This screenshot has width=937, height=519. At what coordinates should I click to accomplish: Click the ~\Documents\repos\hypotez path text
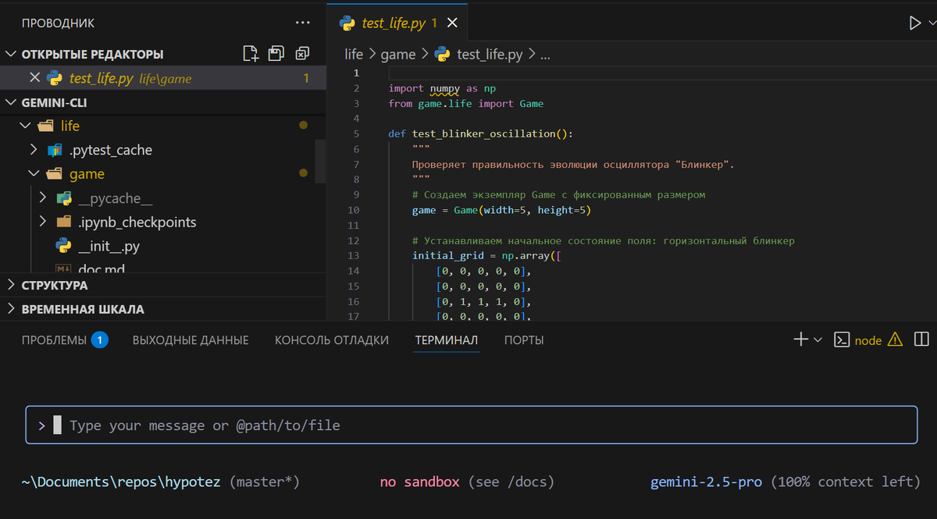122,482
